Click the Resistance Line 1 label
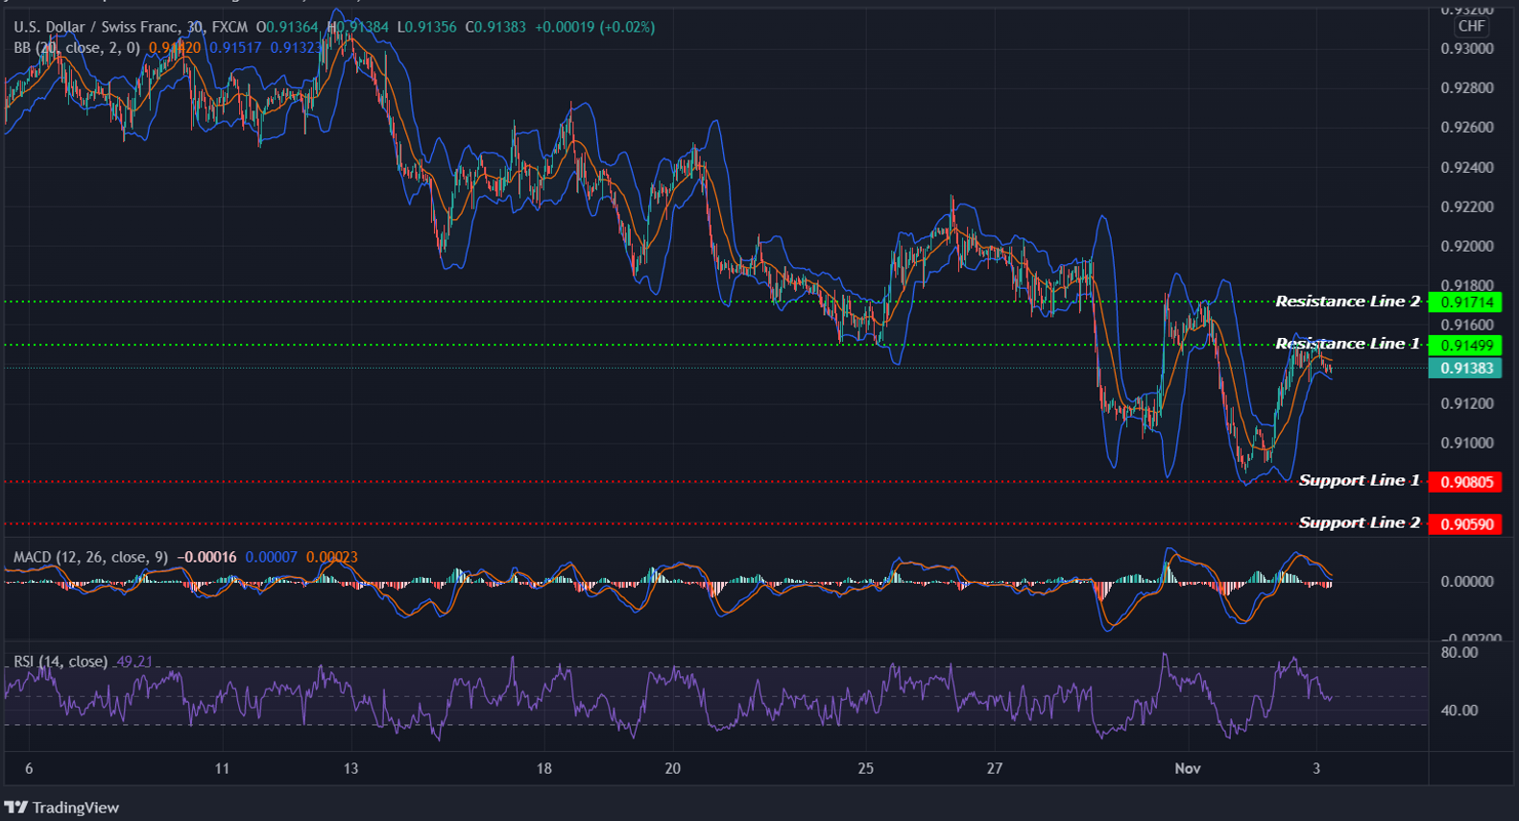The width and height of the screenshot is (1519, 821). pyautogui.click(x=1347, y=344)
